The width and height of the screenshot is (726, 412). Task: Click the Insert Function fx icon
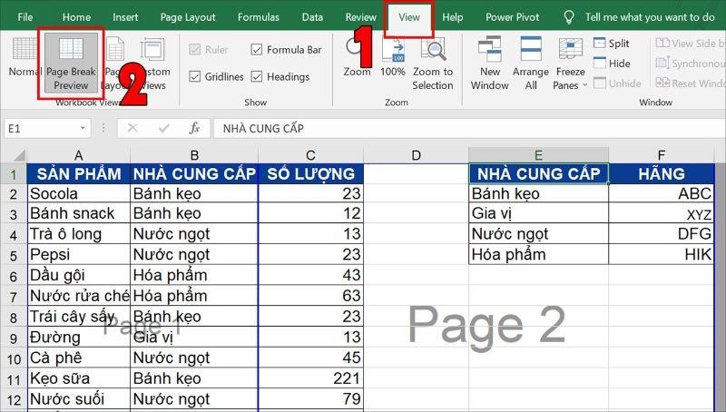pyautogui.click(x=194, y=128)
